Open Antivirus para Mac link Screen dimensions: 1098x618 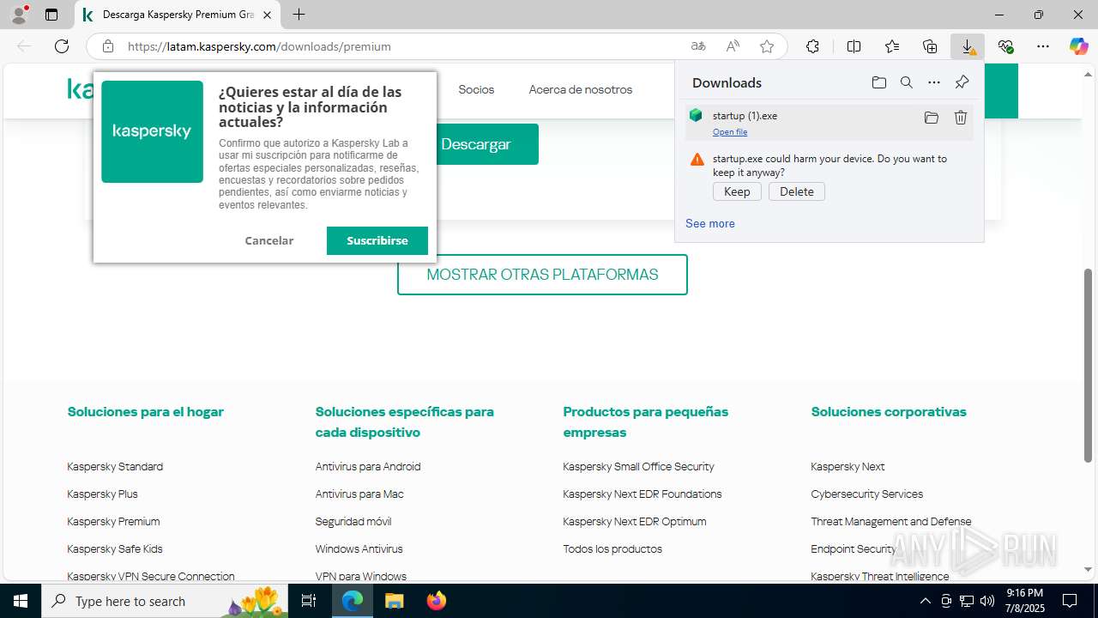point(359,494)
